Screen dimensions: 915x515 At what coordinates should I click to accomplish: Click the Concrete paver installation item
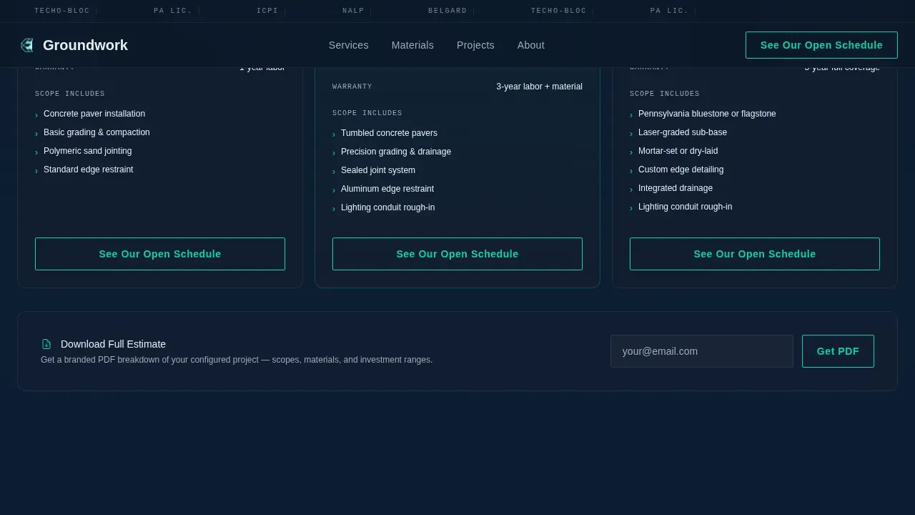pos(94,114)
